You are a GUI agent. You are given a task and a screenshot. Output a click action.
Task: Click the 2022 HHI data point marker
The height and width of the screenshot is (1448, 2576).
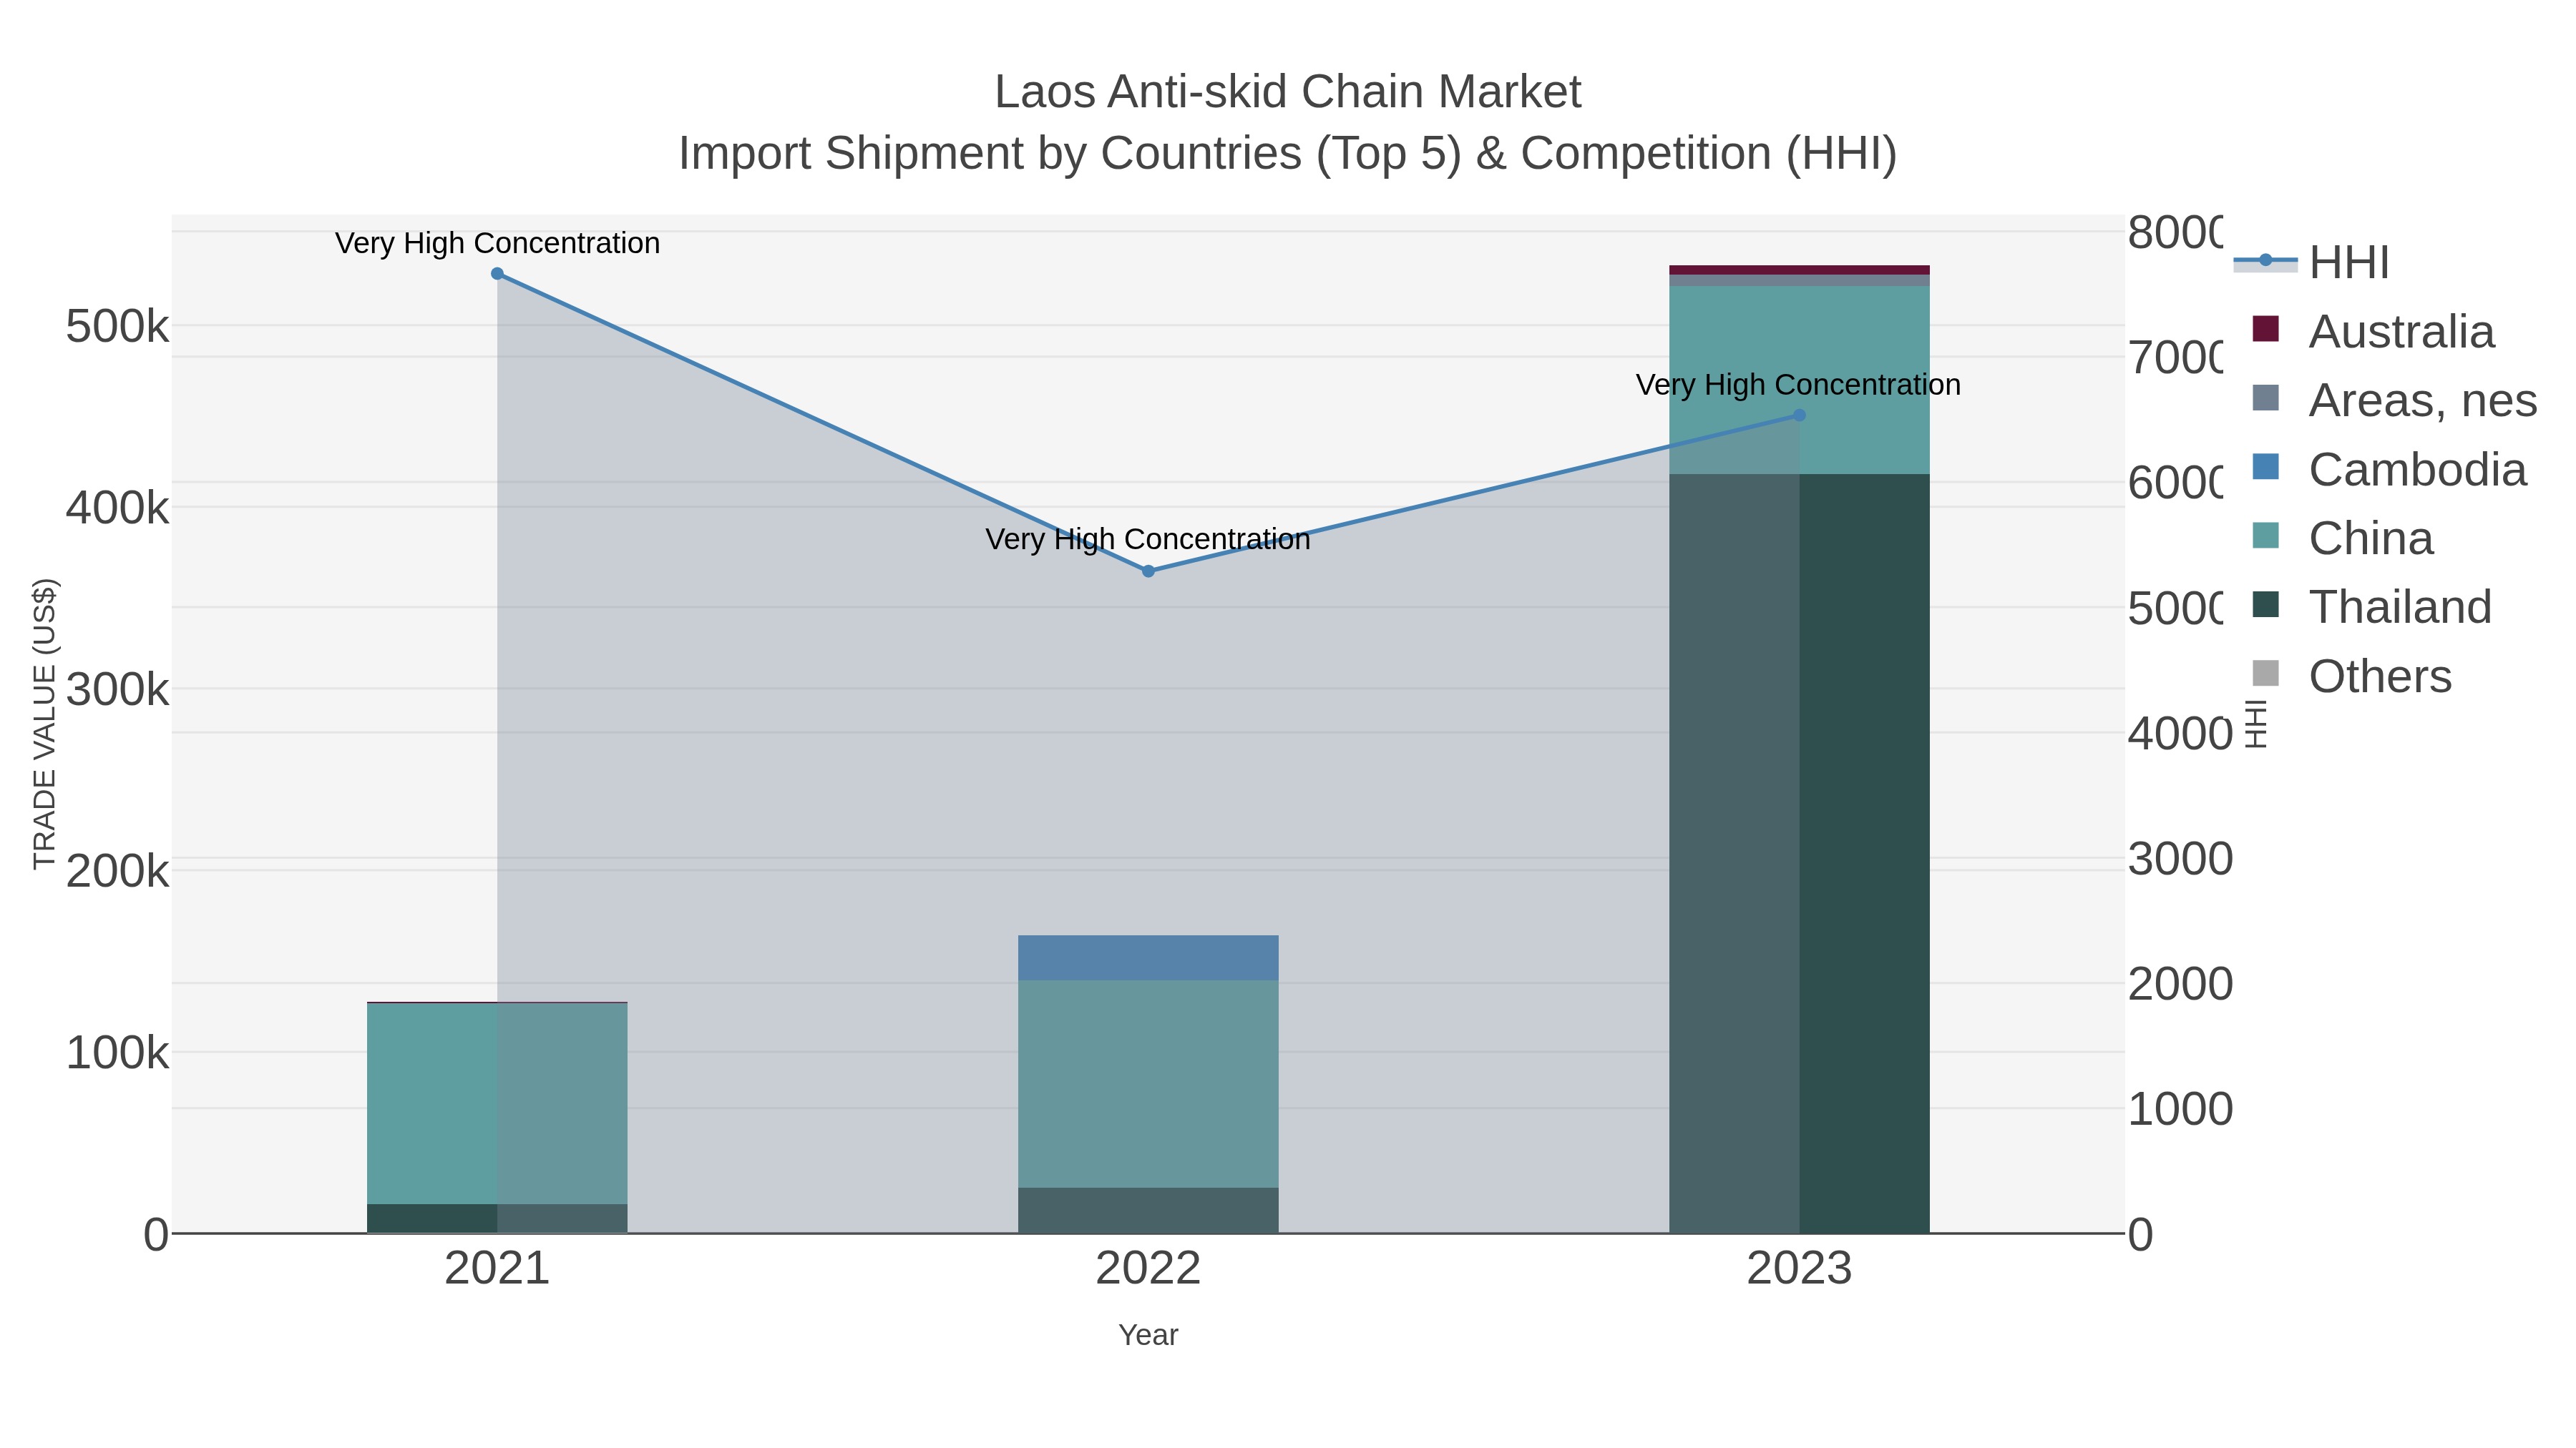click(1148, 571)
